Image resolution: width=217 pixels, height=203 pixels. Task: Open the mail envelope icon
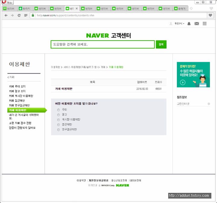tap(197, 24)
